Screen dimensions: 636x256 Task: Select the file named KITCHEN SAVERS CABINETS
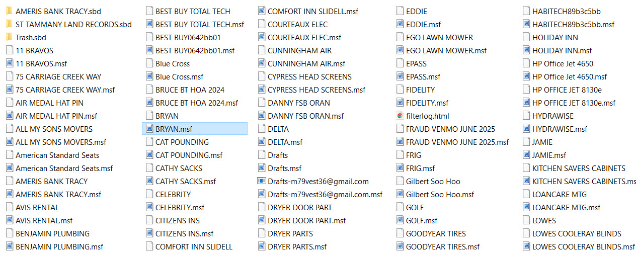click(x=579, y=168)
